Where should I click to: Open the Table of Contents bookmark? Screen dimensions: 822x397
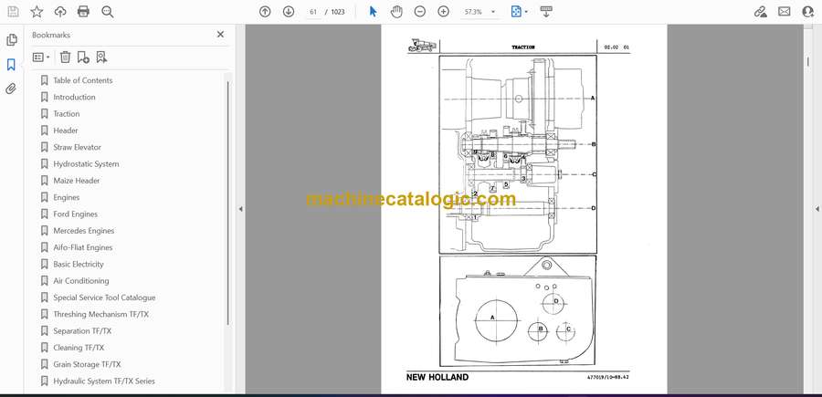pyautogui.click(x=83, y=80)
